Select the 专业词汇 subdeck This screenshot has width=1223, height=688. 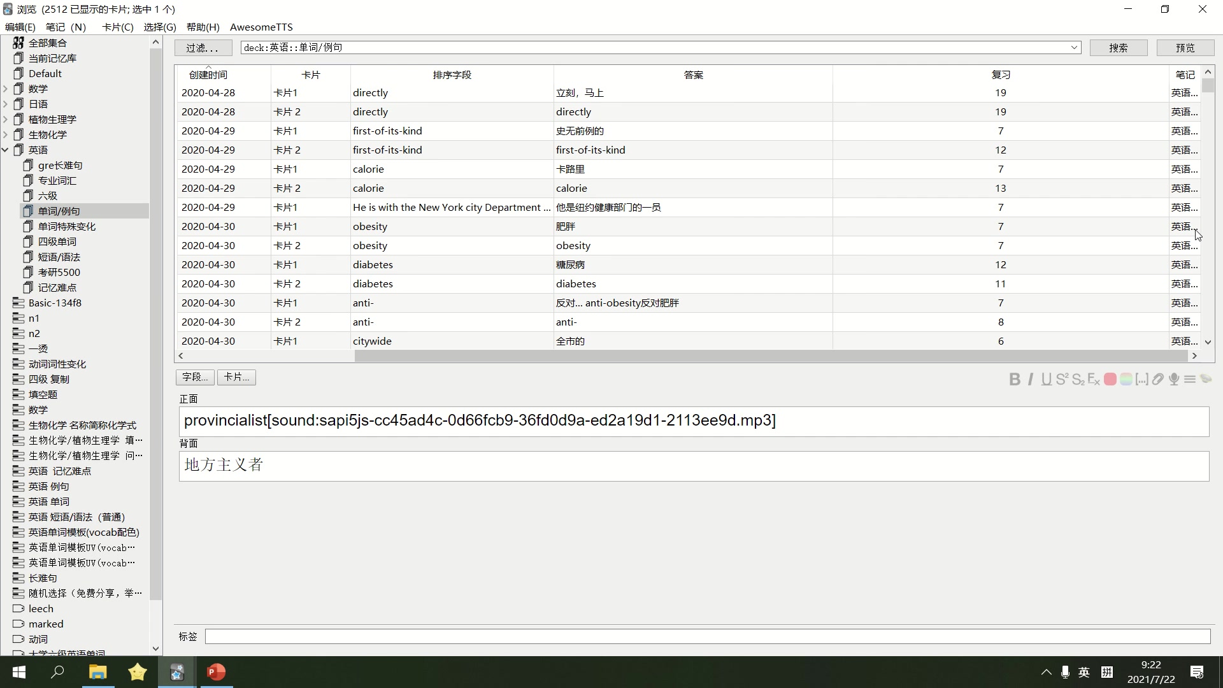(x=57, y=180)
